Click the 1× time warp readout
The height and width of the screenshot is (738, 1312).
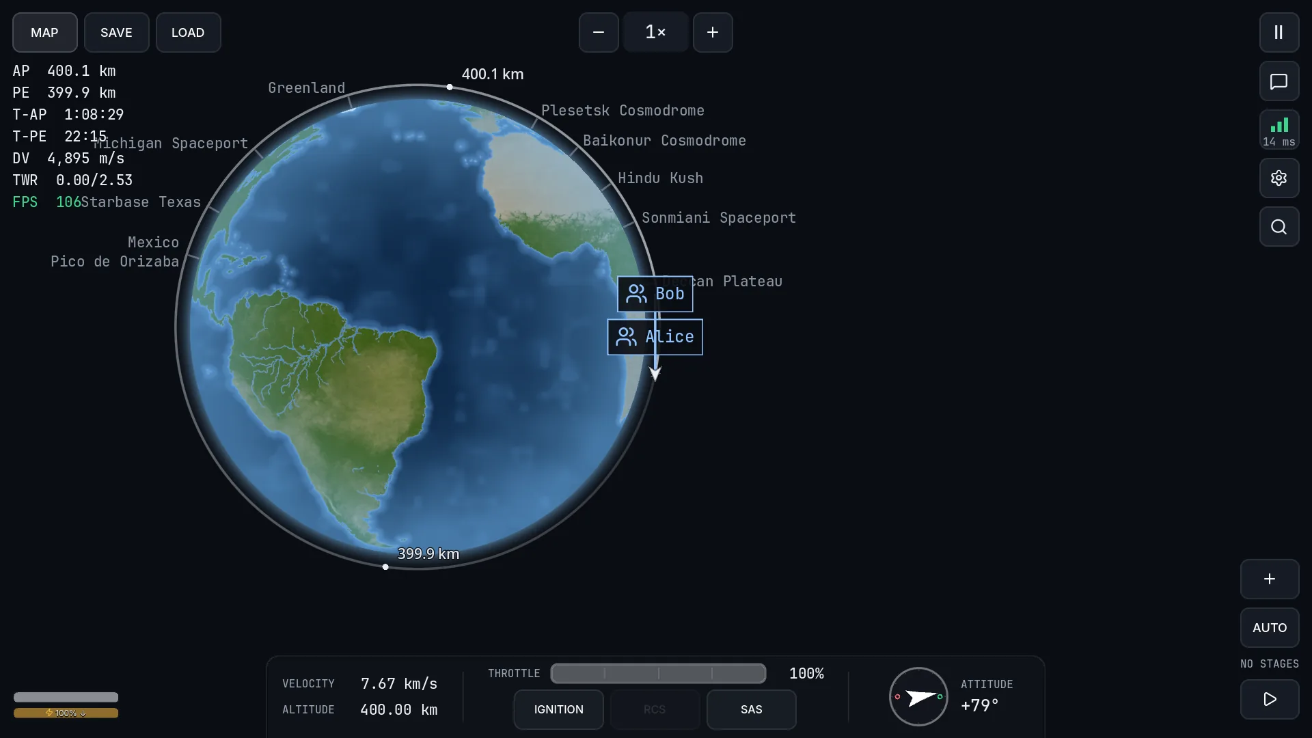click(x=655, y=32)
